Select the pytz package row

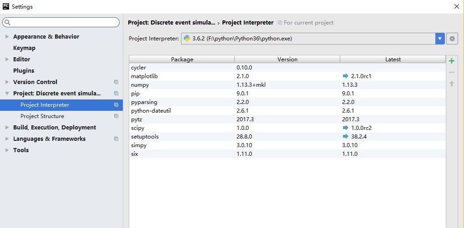click(x=287, y=119)
